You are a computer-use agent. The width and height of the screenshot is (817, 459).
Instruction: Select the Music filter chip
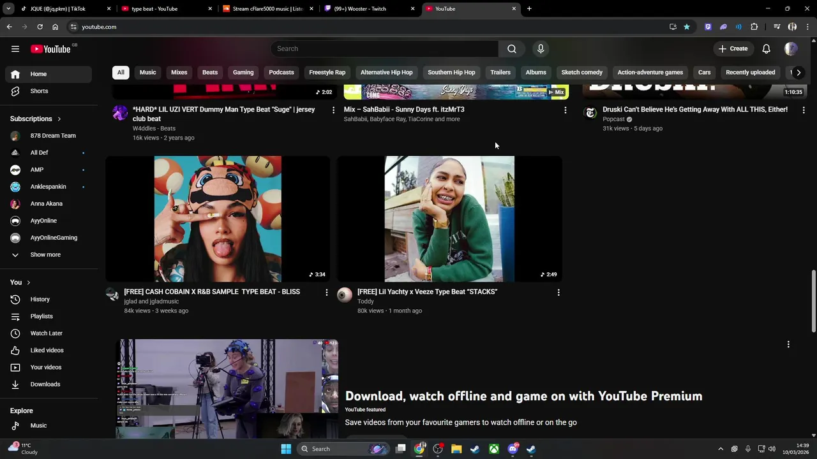[147, 73]
